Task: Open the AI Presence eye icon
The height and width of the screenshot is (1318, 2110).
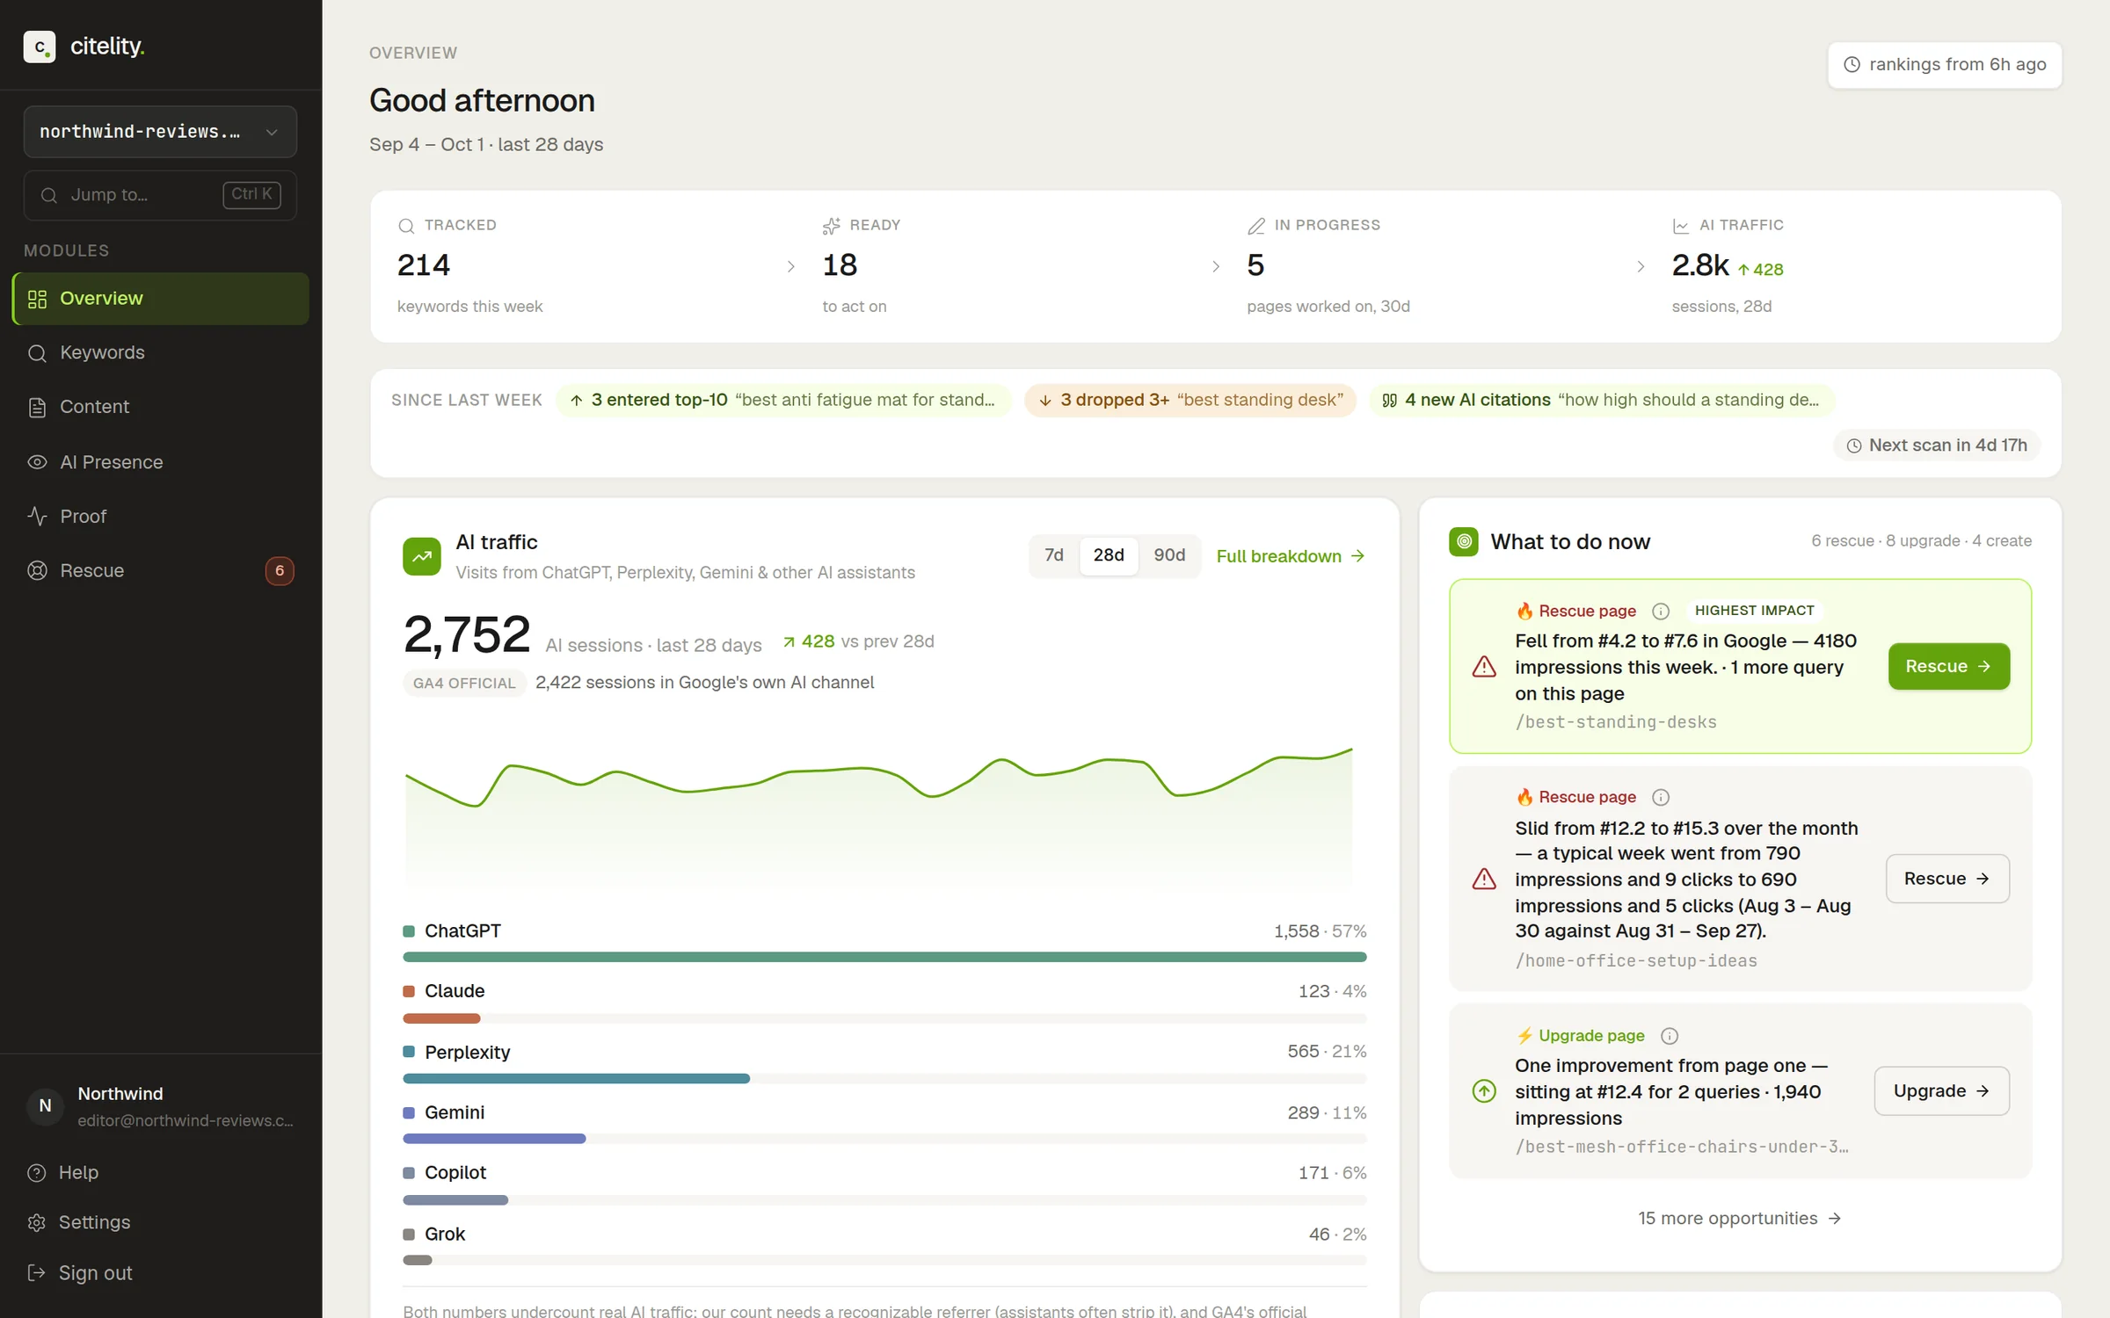Action: pos(37,462)
